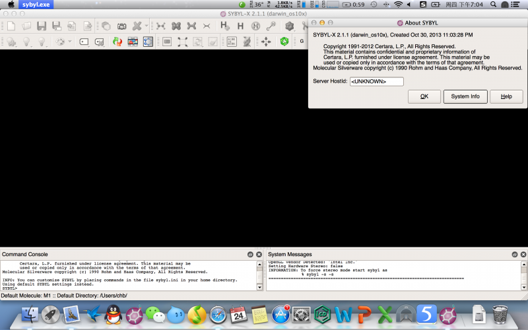The height and width of the screenshot is (330, 528).
Task: Click the colorful film strip icon
Action: [133, 42]
